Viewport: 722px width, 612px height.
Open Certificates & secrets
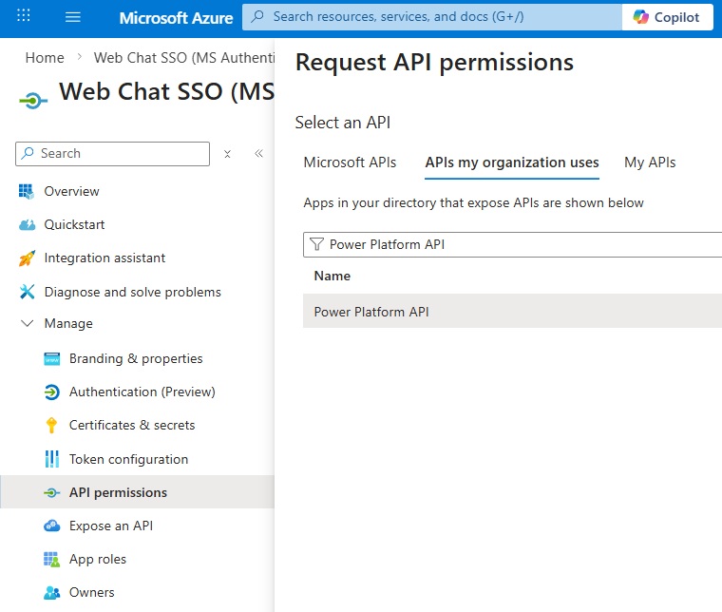point(132,425)
